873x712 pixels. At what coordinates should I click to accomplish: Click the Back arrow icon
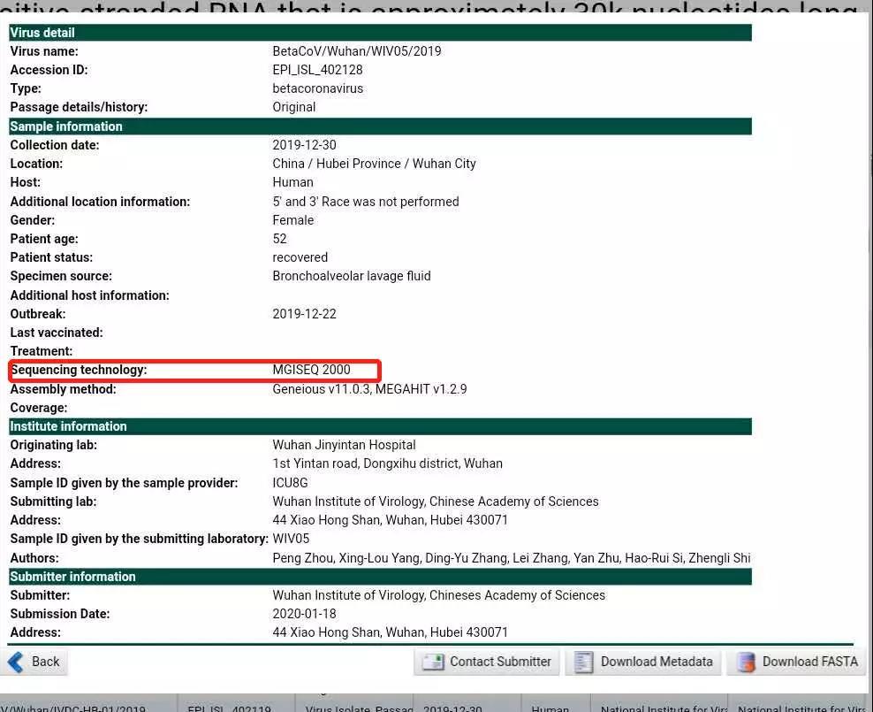click(x=16, y=662)
